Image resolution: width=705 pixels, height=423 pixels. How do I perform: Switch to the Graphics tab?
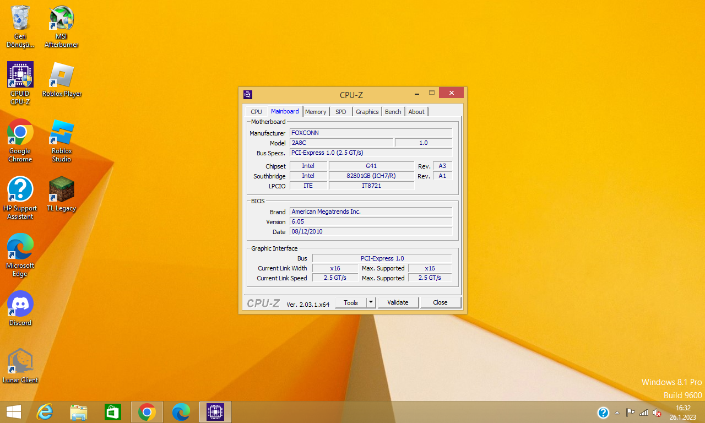[x=367, y=112]
